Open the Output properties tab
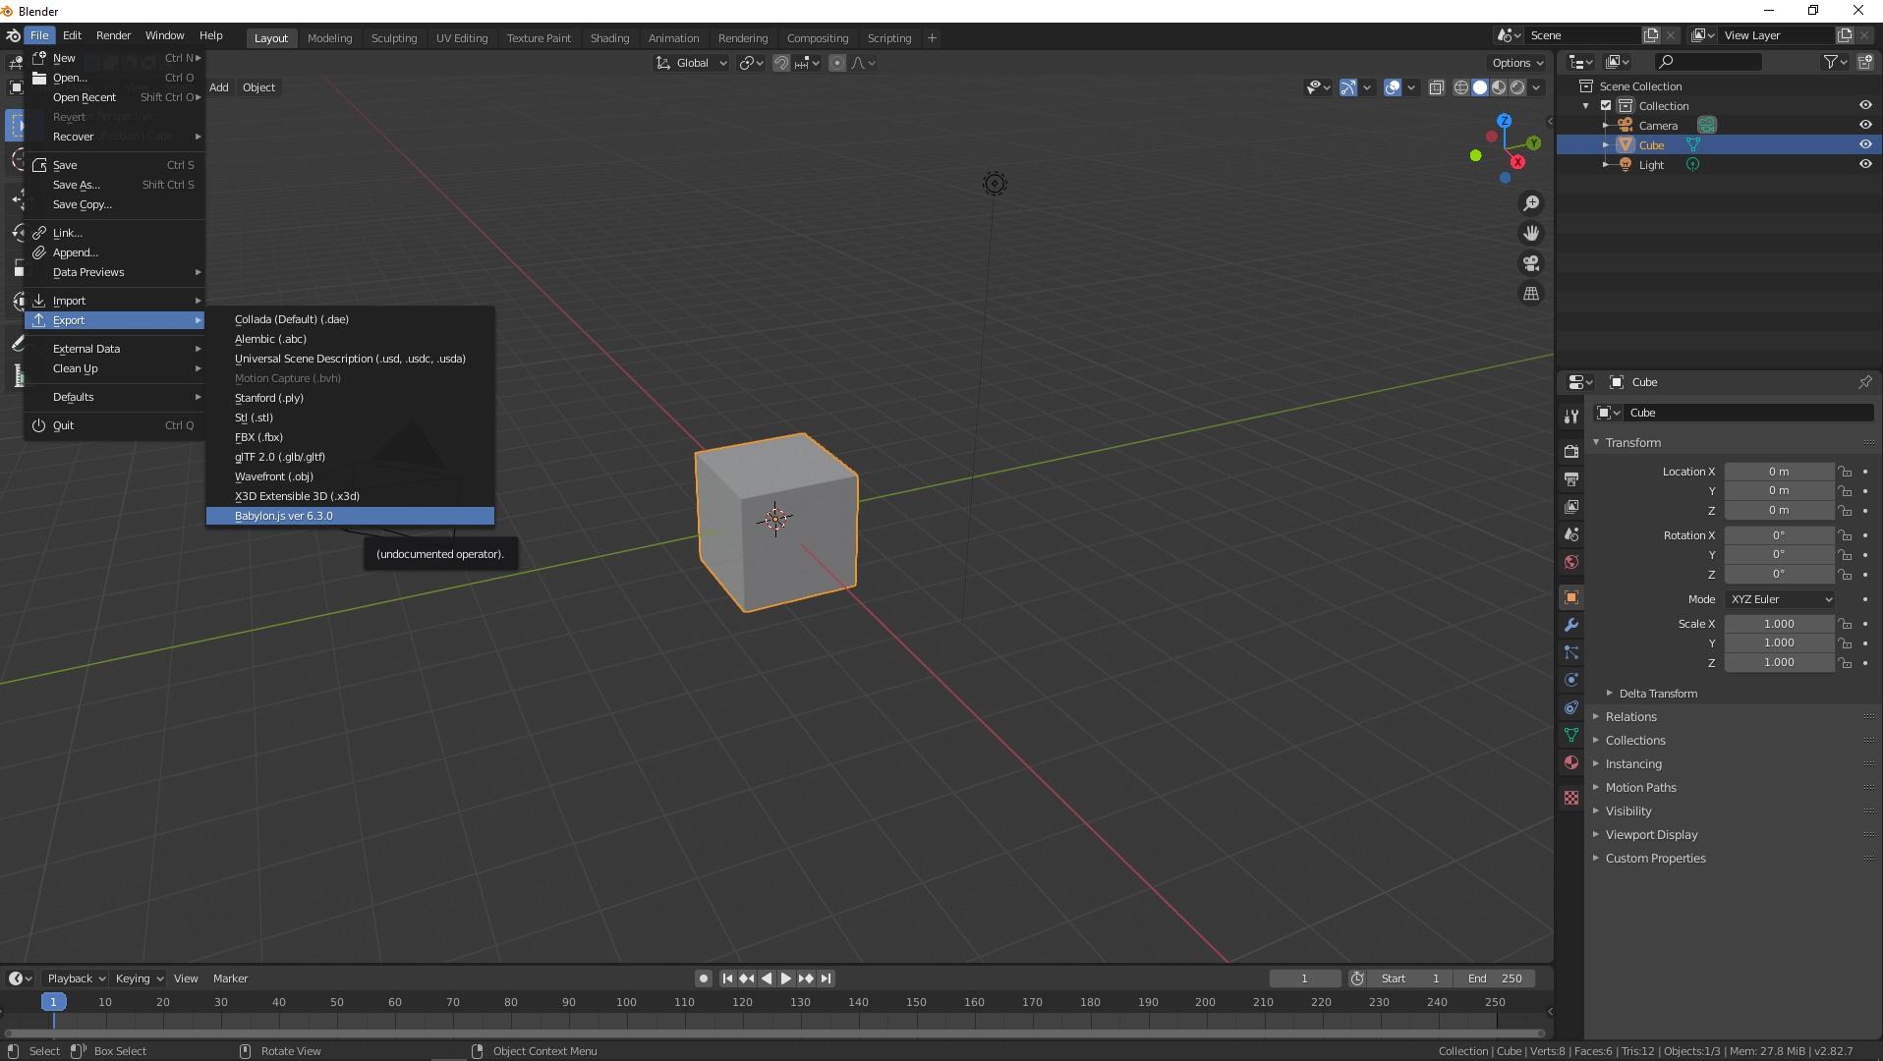This screenshot has width=1883, height=1061. click(1571, 478)
